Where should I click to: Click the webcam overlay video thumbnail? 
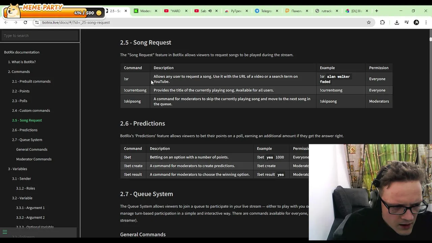pyautogui.click(x=370, y=192)
